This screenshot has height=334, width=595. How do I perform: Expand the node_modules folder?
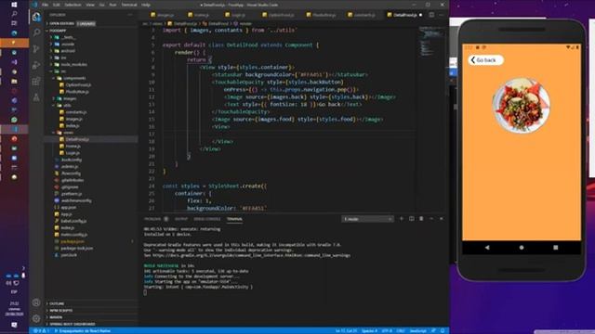(73, 64)
